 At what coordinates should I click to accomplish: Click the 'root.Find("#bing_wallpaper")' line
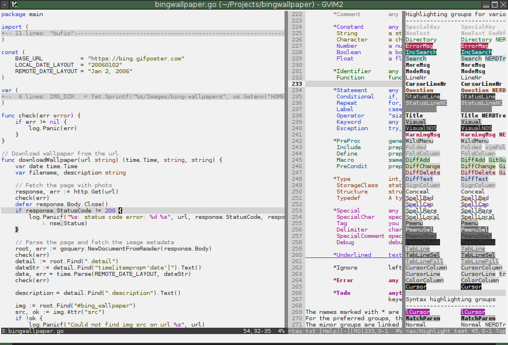[x=75, y=306]
